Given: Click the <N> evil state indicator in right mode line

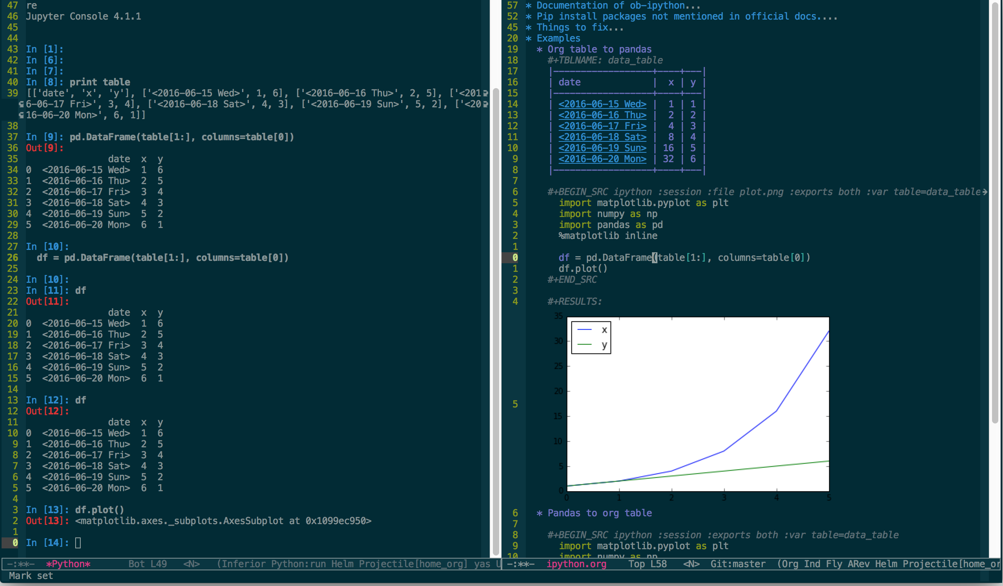Looking at the screenshot, I should (x=692, y=564).
